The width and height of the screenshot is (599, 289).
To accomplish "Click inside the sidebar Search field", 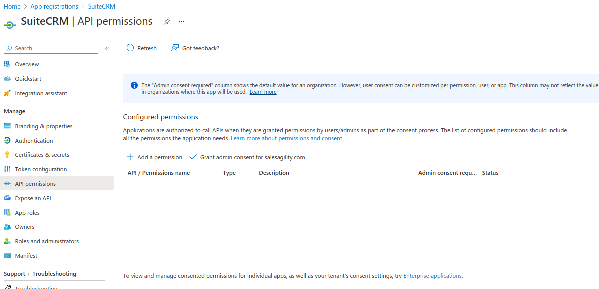I will (50, 48).
